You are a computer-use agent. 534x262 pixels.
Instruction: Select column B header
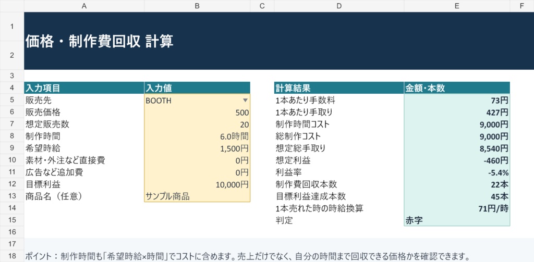[x=197, y=6]
